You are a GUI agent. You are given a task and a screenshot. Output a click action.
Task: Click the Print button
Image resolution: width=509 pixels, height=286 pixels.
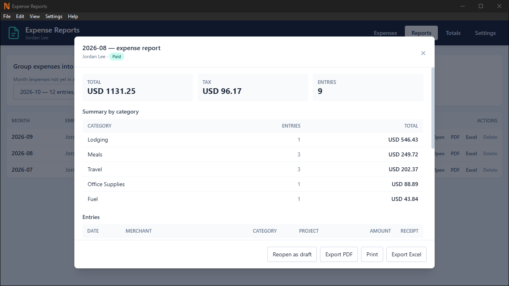pos(372,254)
